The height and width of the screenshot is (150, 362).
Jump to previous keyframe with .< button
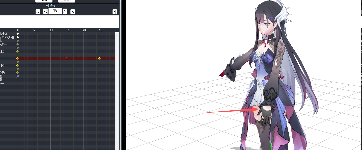[x=38, y=11]
